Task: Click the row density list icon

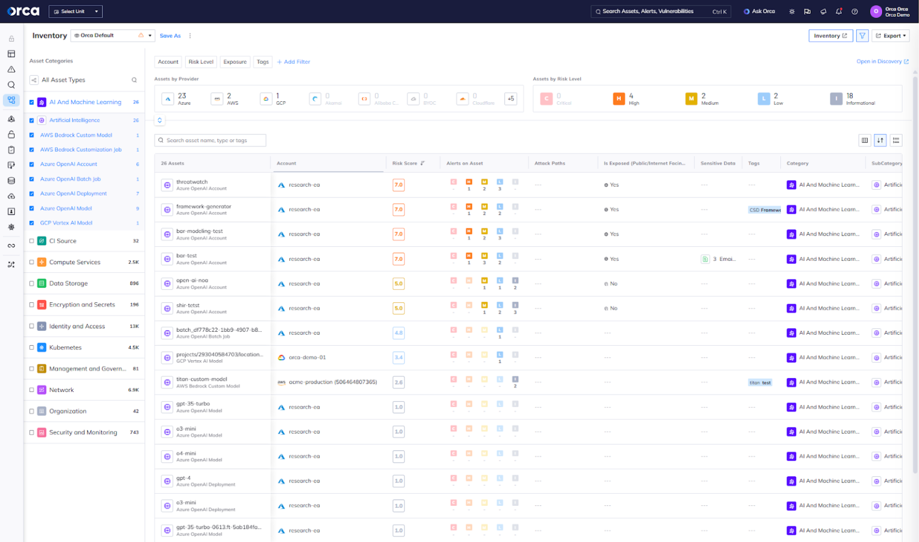Action: [896, 140]
